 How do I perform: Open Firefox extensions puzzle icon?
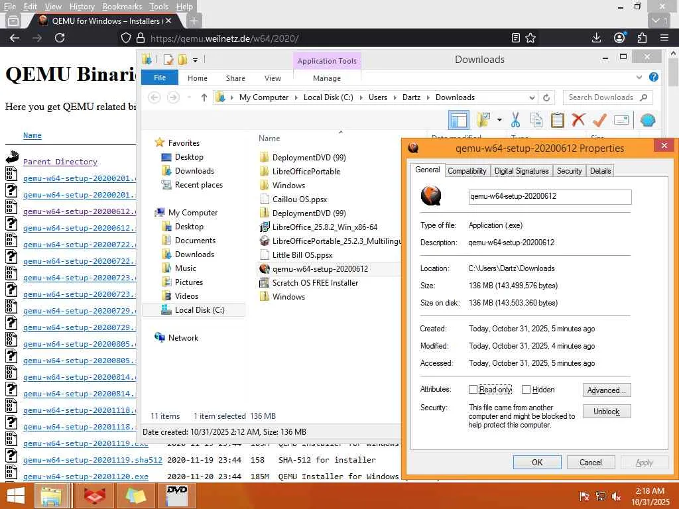[642, 38]
